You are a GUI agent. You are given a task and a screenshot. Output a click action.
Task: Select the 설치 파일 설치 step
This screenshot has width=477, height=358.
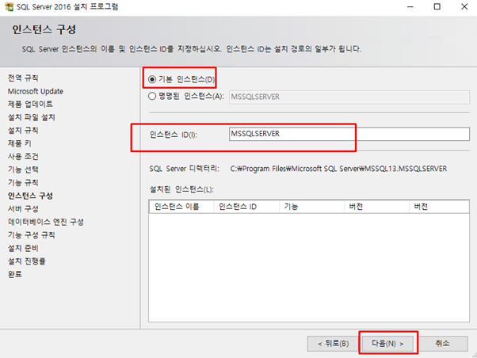(x=32, y=117)
